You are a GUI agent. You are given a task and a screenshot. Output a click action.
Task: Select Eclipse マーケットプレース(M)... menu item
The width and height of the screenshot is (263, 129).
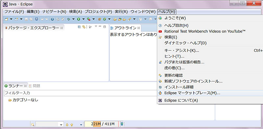click(x=210, y=93)
